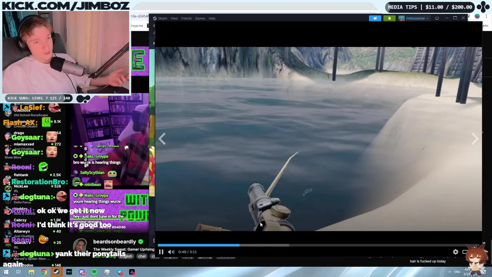Open Spotify from the taskbar
Viewport: 492px width, 277px height.
click(94, 272)
